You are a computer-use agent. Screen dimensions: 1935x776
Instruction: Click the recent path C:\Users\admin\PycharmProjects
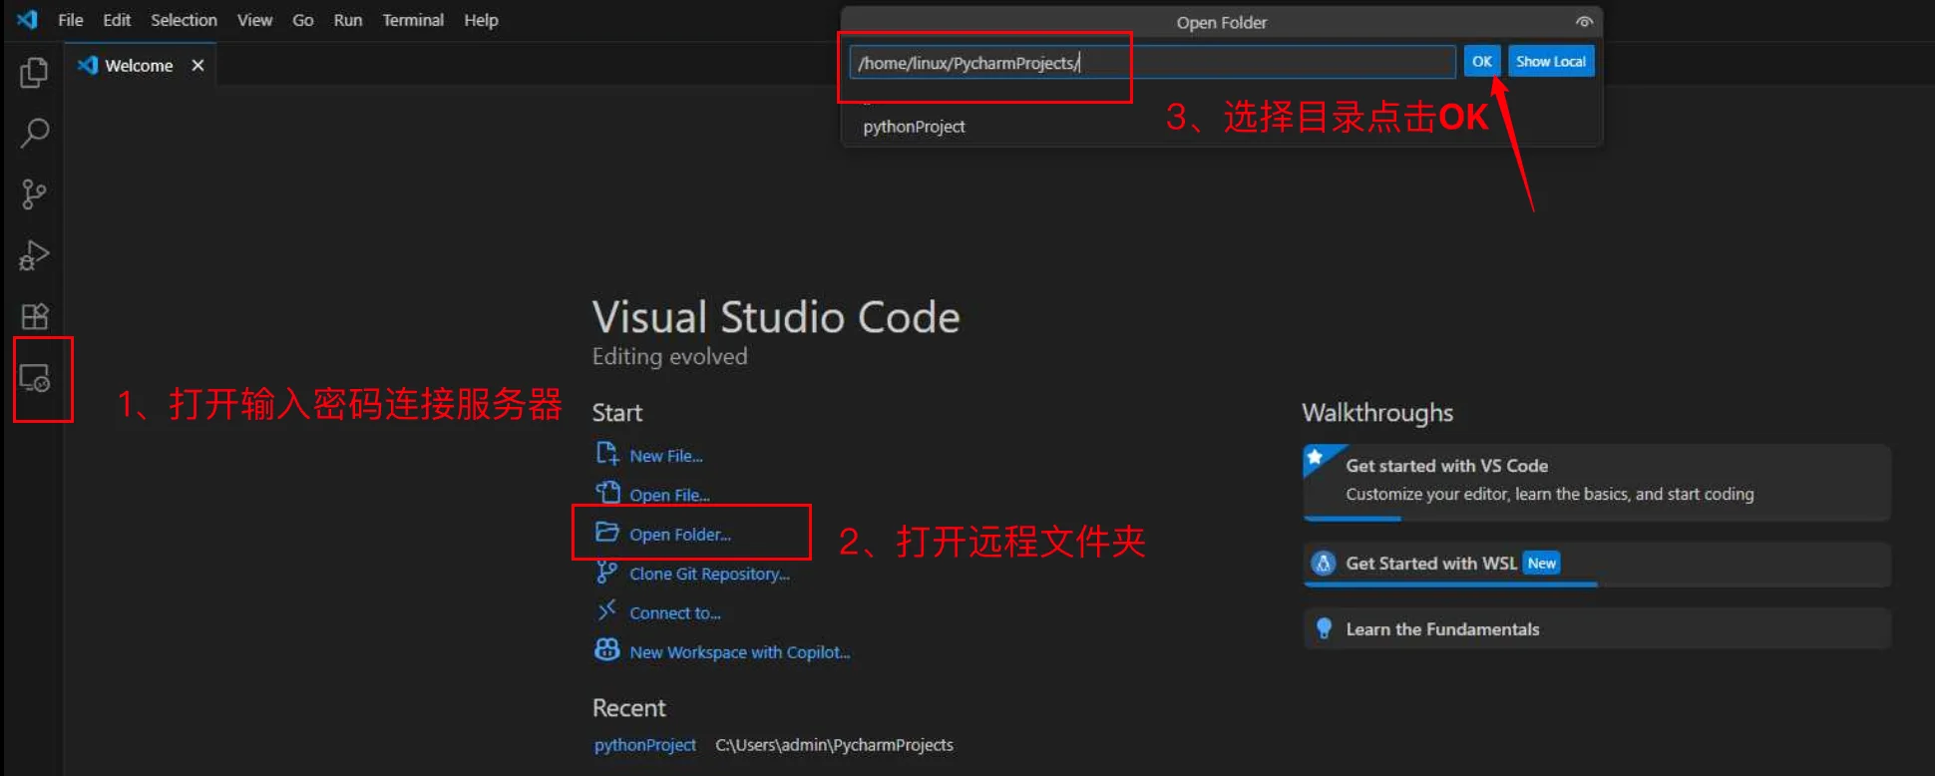[x=834, y=745]
